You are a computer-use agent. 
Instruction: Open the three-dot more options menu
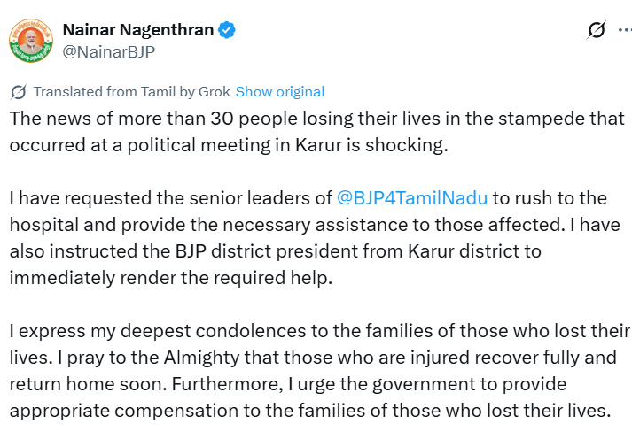[x=625, y=30]
